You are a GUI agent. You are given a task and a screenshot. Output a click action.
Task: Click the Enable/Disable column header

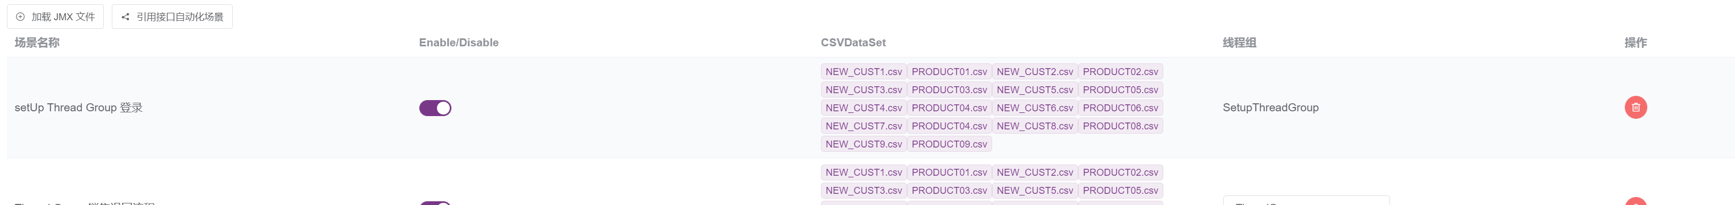click(459, 43)
